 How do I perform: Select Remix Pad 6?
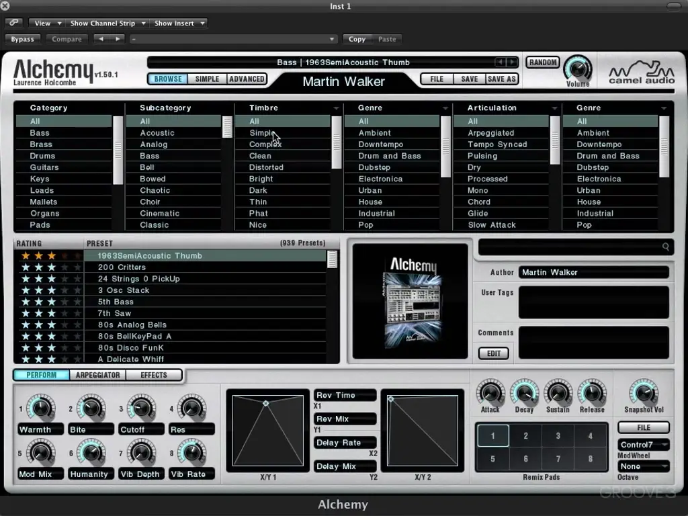pos(525,459)
